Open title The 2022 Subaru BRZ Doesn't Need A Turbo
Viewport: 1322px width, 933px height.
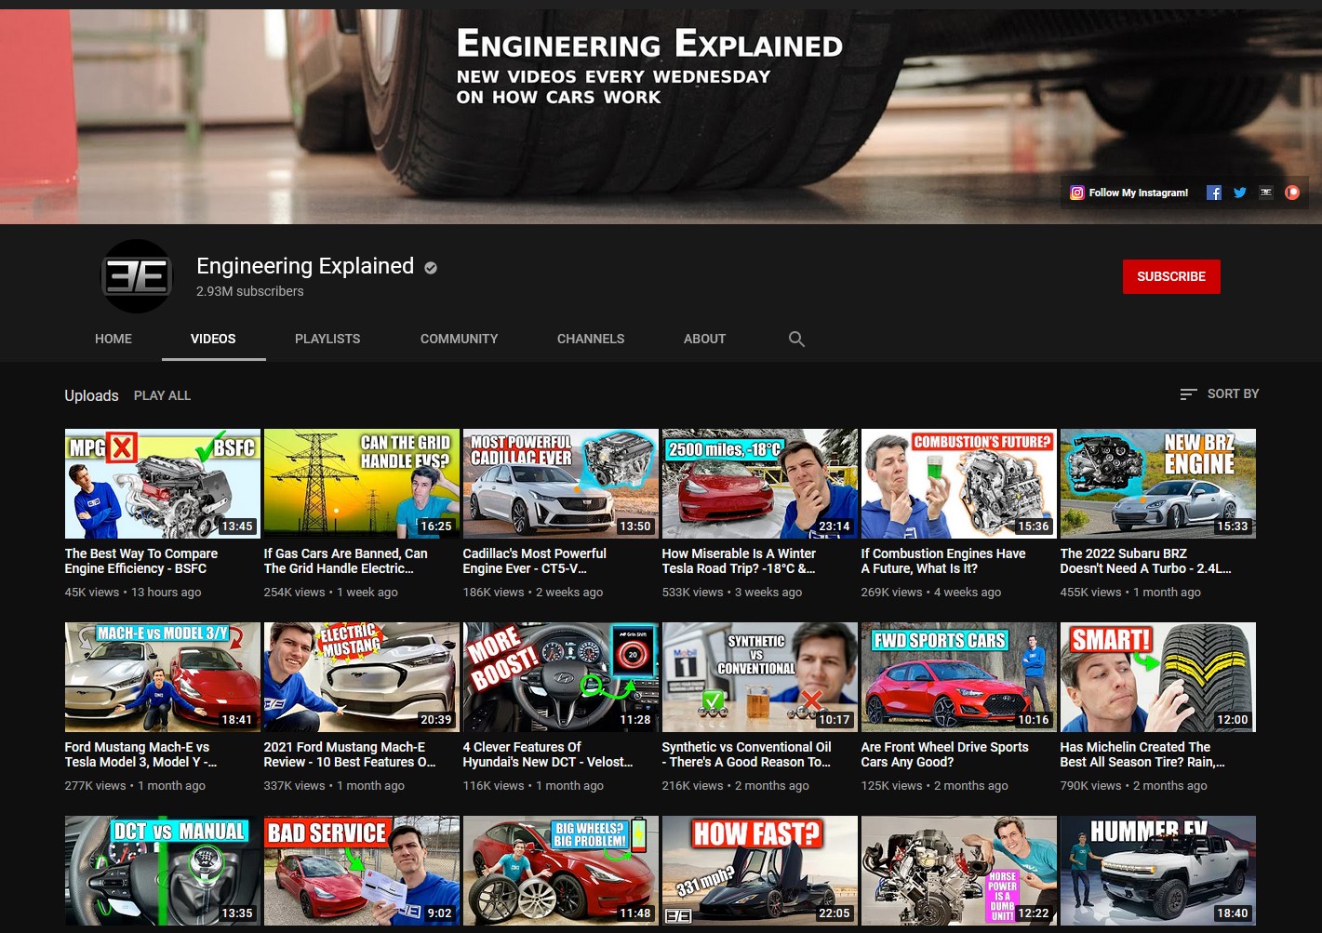(x=1145, y=561)
